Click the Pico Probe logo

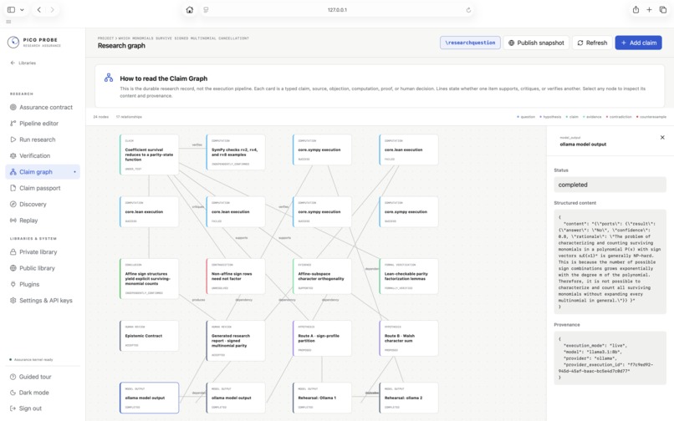click(13, 42)
